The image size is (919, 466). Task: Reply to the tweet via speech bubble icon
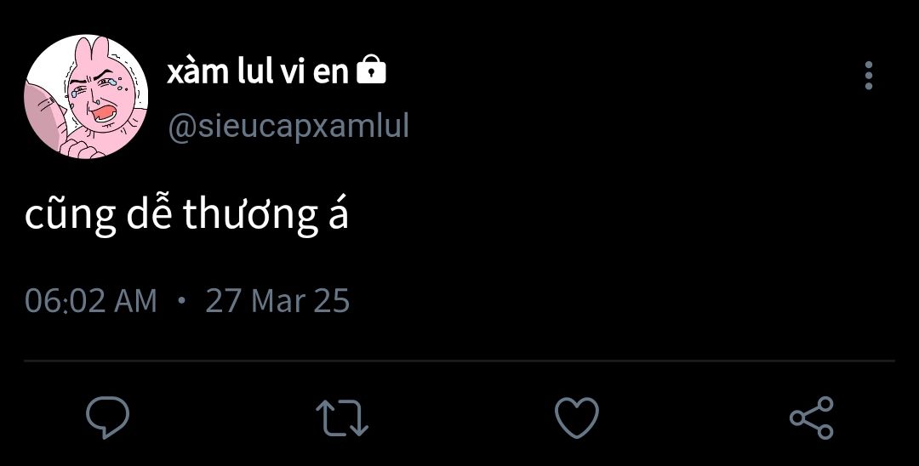coord(108,418)
